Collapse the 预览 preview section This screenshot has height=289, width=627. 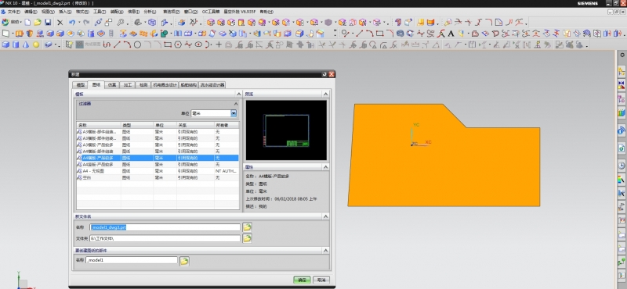(325, 94)
